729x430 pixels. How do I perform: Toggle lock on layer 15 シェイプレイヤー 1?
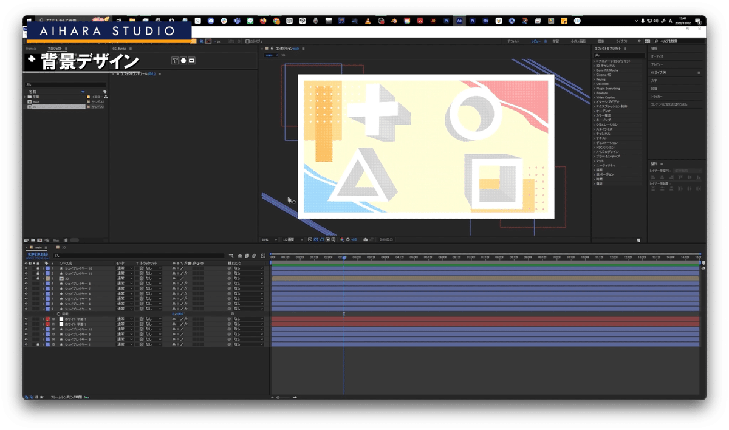click(38, 344)
